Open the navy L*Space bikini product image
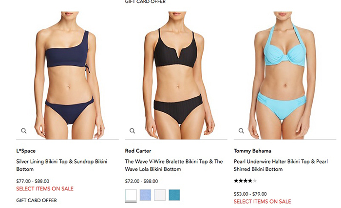 [x=67, y=75]
